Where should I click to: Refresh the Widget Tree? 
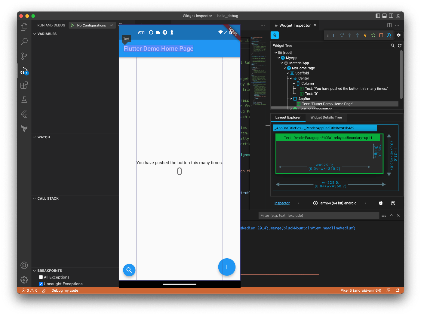400,45
